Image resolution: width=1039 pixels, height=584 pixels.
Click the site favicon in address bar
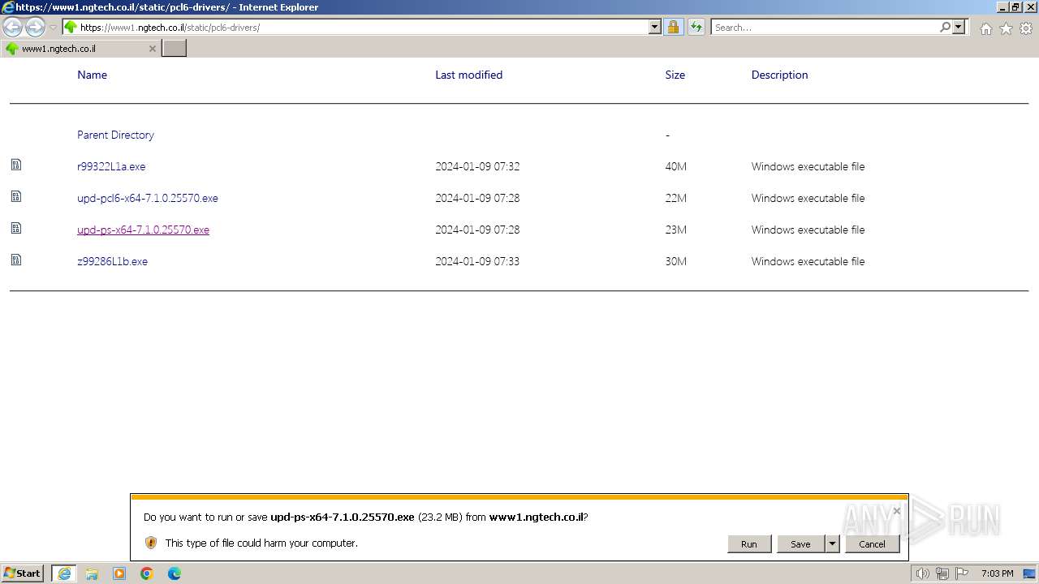click(71, 28)
